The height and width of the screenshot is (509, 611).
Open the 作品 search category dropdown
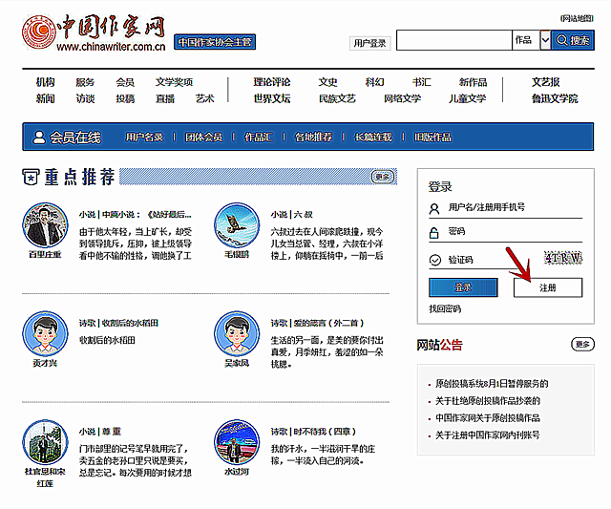tap(545, 40)
